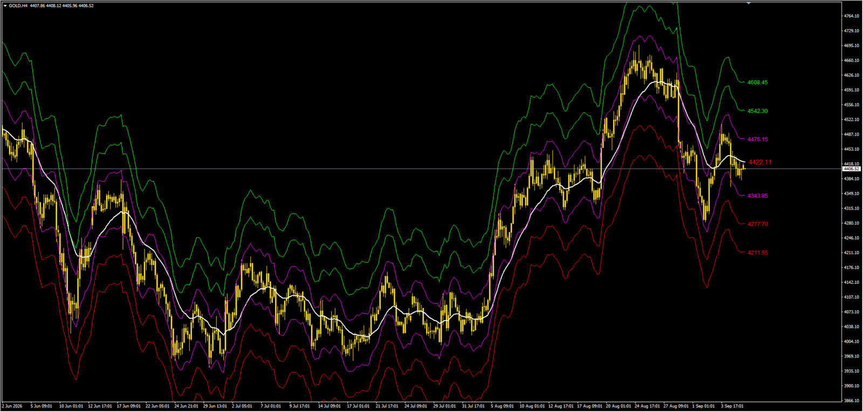The image size is (863, 412).
Task: Click the 22 Jun 05:01 time label
Action: click(157, 406)
